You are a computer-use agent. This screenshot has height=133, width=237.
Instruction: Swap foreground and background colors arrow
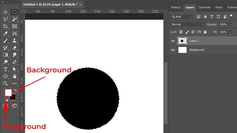[15, 90]
